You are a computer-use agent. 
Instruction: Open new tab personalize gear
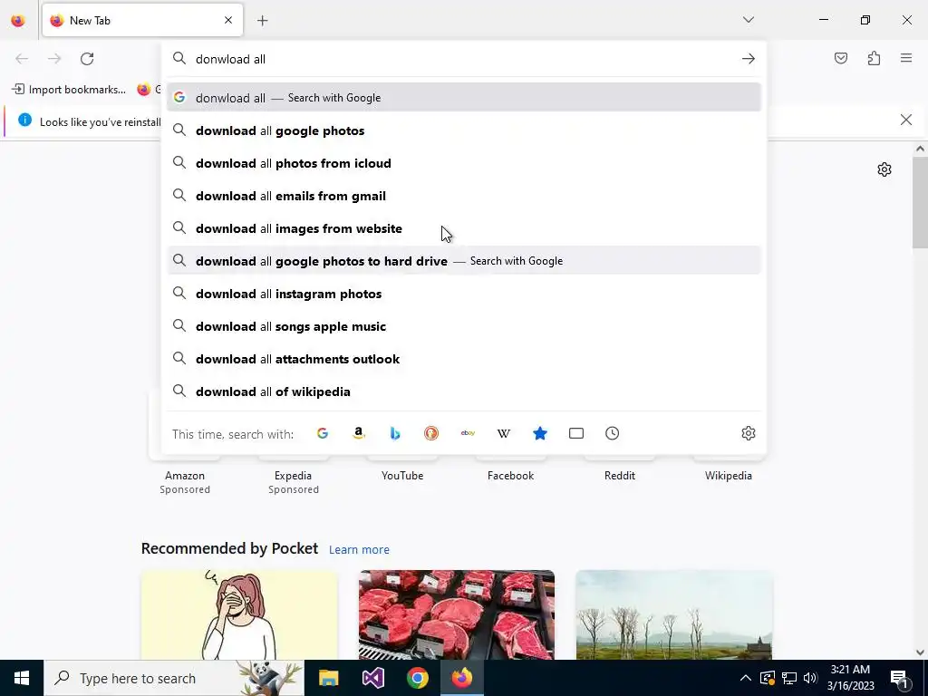click(x=884, y=169)
